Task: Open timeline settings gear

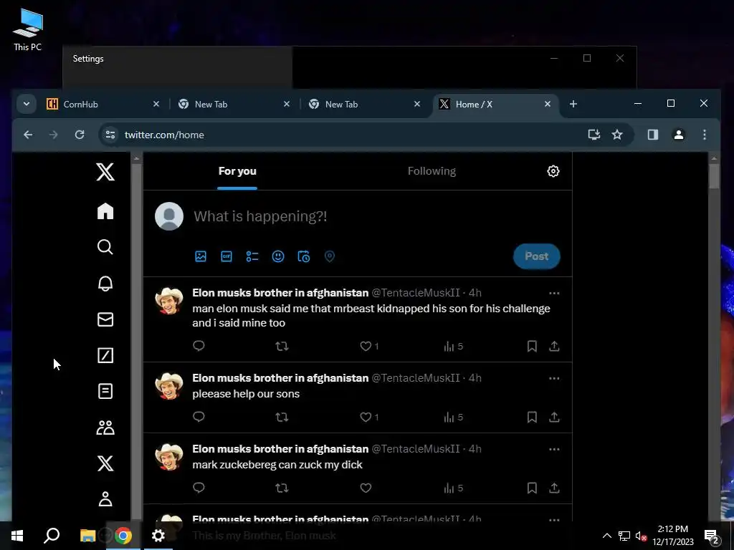Action: point(553,171)
